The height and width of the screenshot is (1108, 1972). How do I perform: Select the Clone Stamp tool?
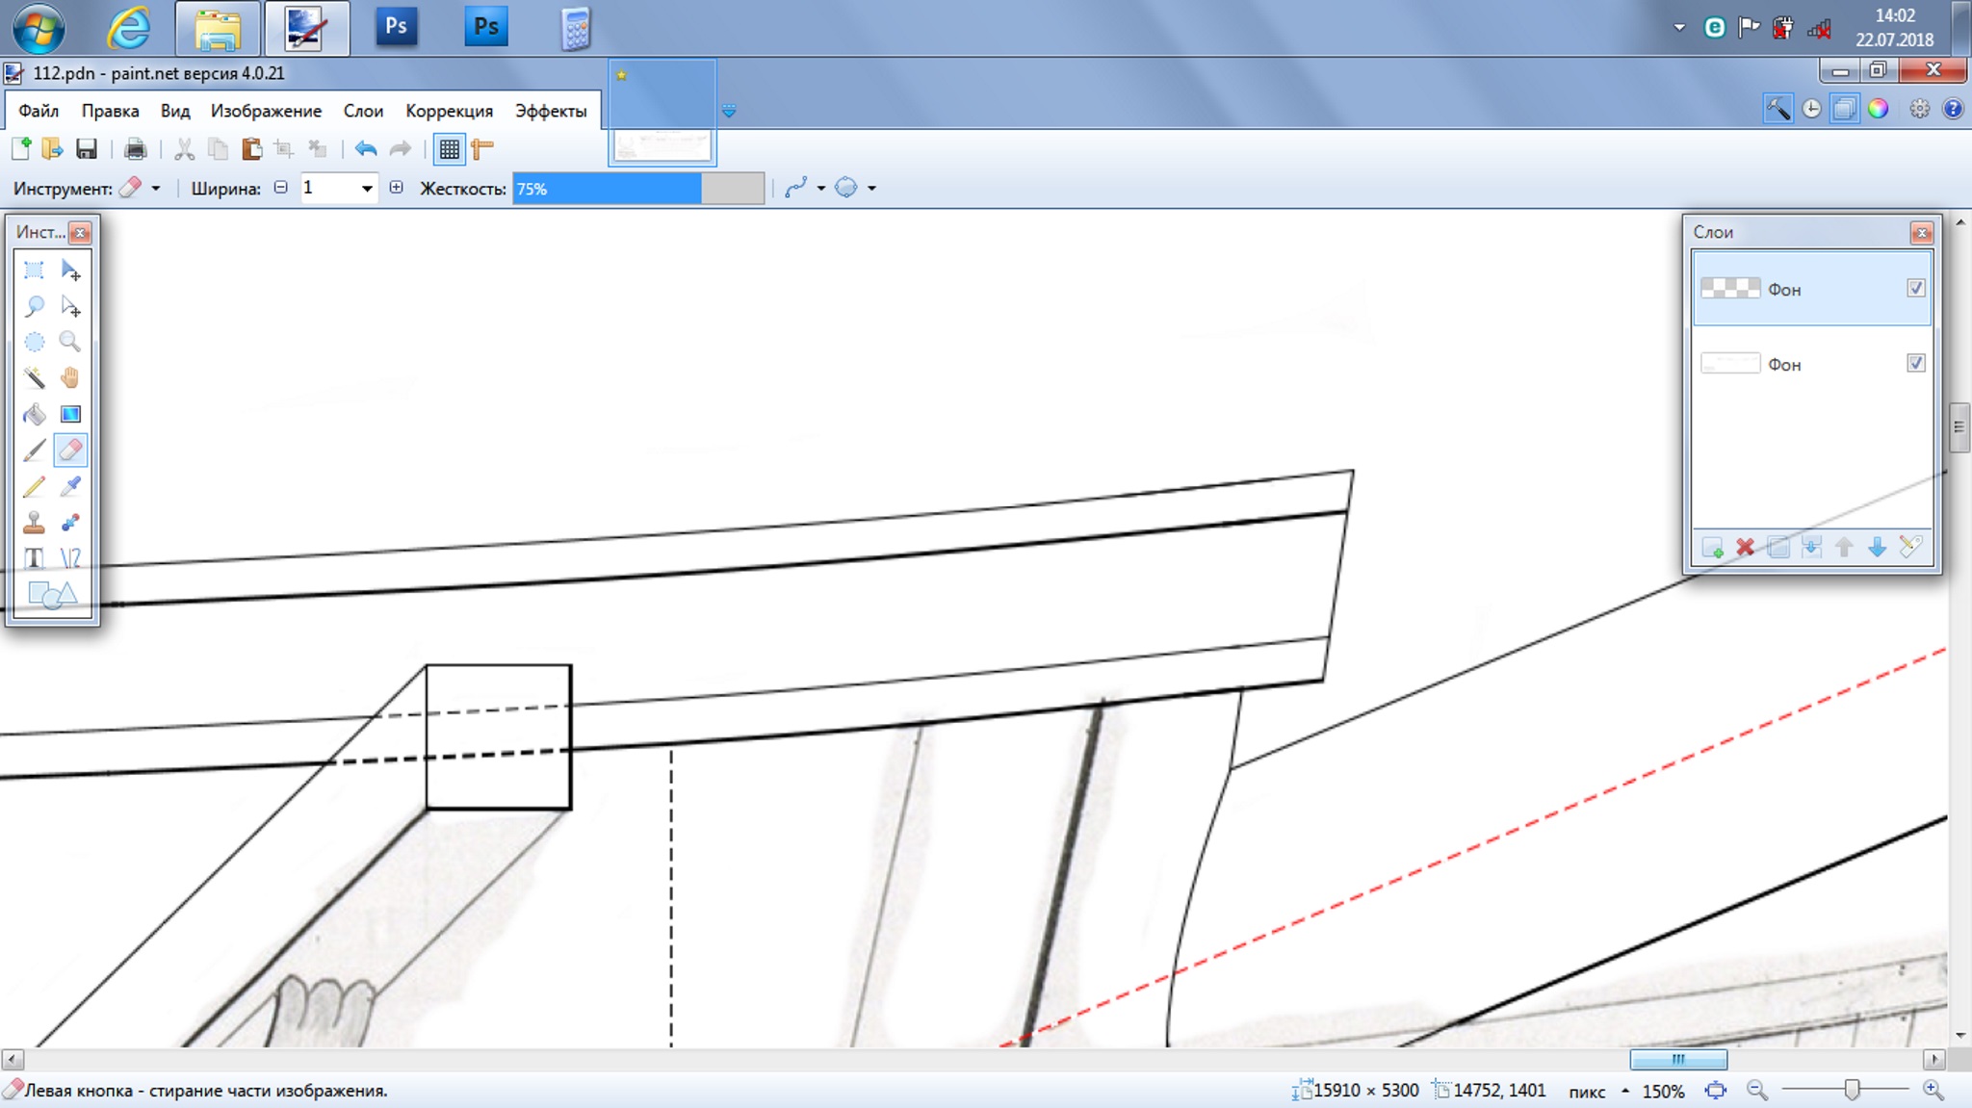click(x=34, y=522)
